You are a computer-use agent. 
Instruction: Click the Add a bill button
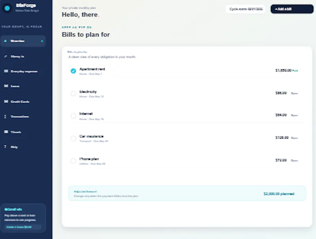pos(292,9)
